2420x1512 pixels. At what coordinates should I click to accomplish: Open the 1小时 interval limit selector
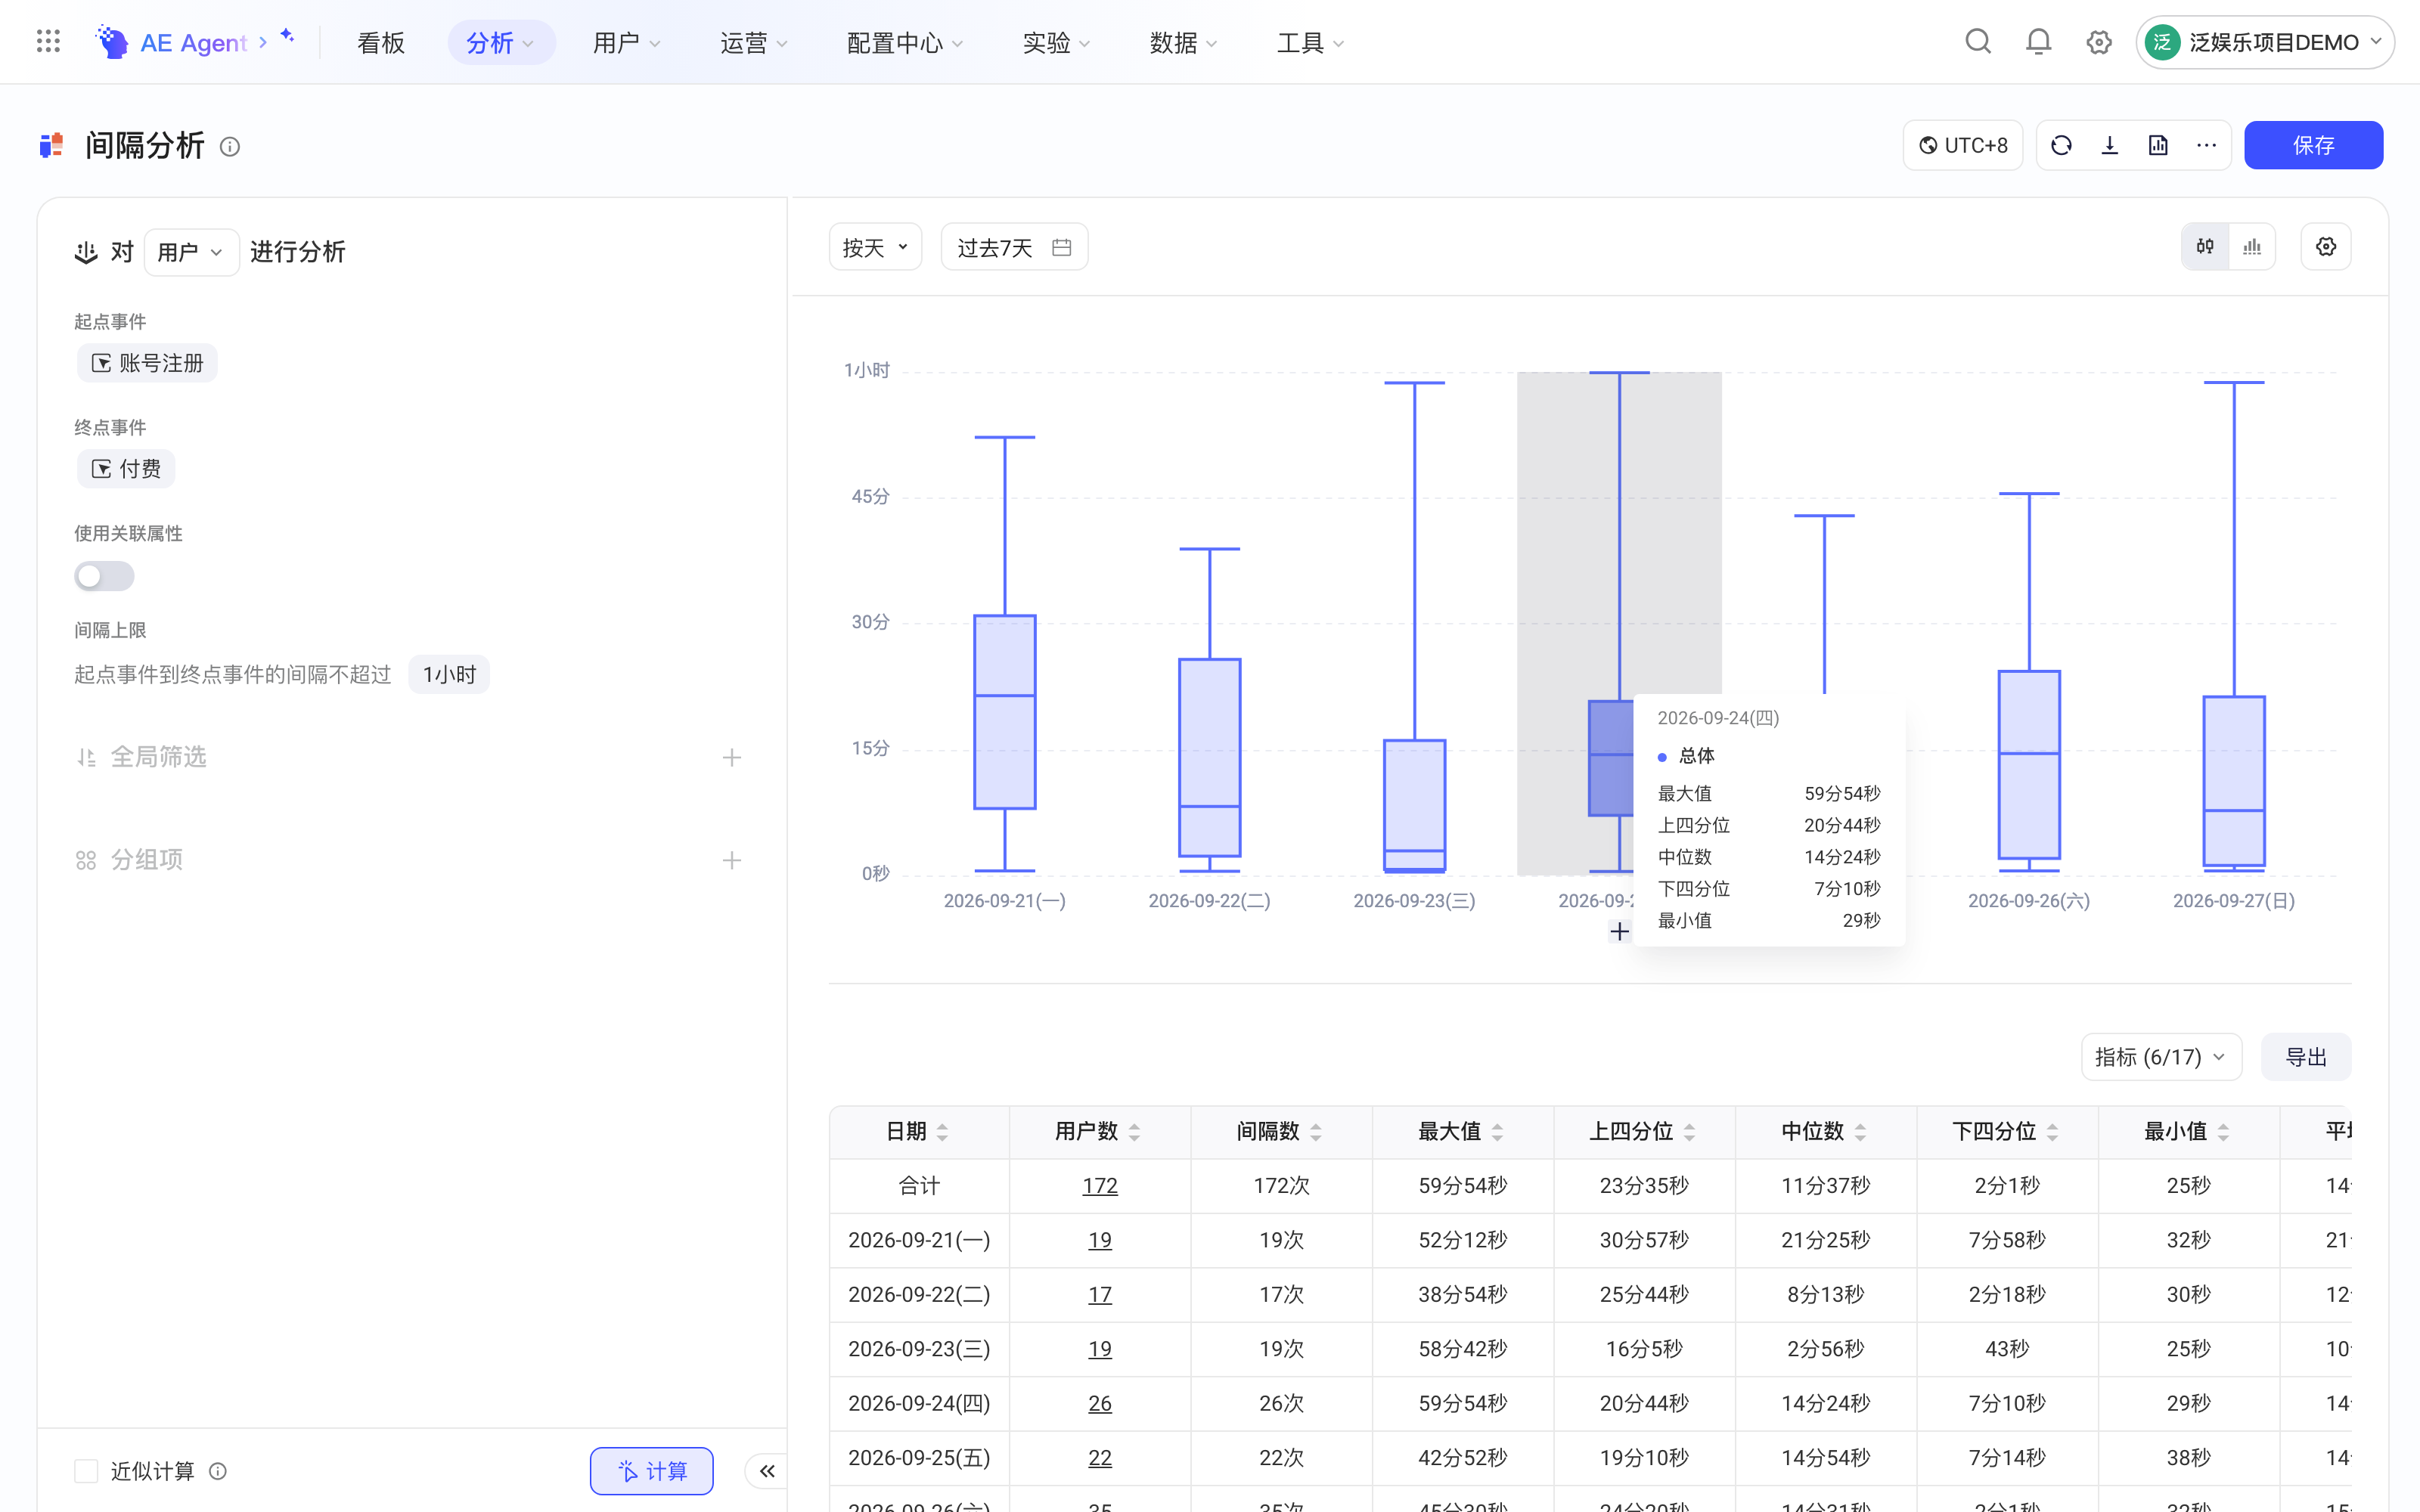449,674
